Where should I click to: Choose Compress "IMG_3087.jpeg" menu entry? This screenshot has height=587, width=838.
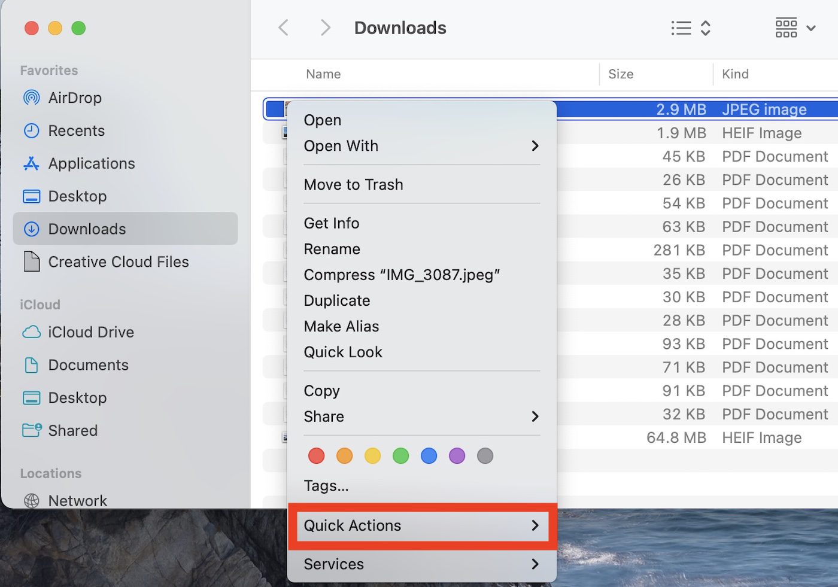pyautogui.click(x=402, y=275)
